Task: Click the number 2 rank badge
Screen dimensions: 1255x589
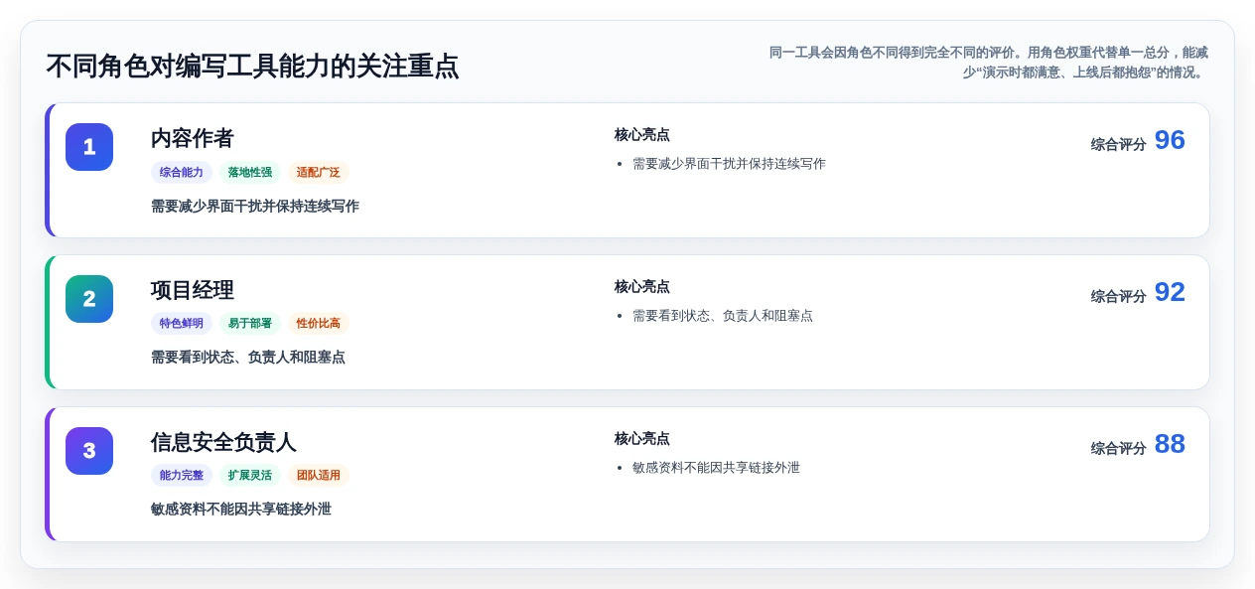Action: [x=89, y=299]
